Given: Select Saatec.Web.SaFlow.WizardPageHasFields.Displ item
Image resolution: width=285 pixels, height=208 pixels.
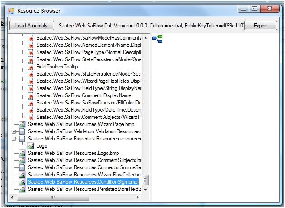Looking at the screenshot, I should click(89, 81).
